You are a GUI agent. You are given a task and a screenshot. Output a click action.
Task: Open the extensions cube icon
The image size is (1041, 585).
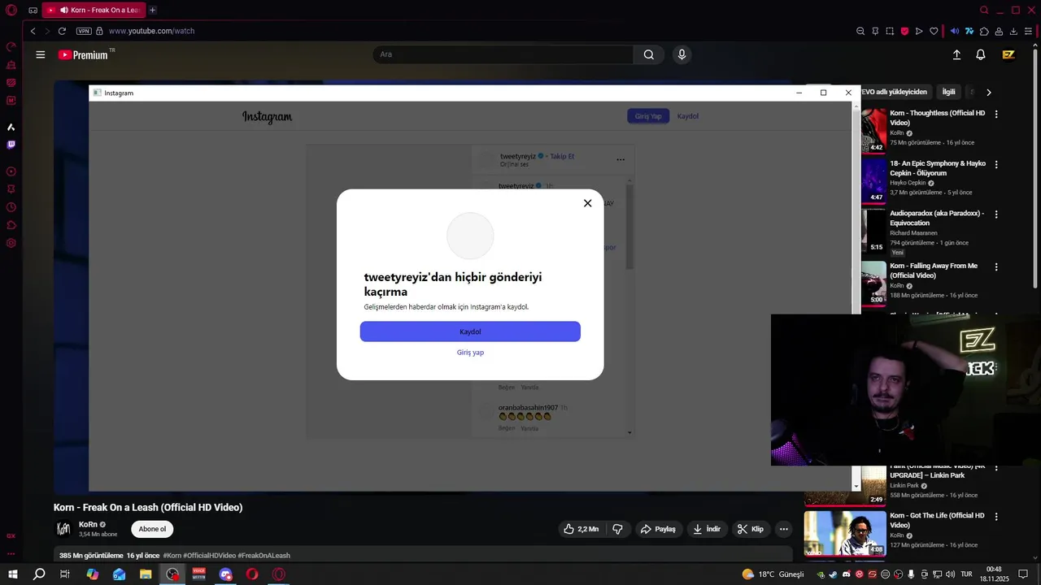984,31
